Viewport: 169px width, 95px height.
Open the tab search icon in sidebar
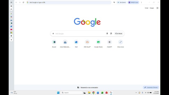click(11, 9)
